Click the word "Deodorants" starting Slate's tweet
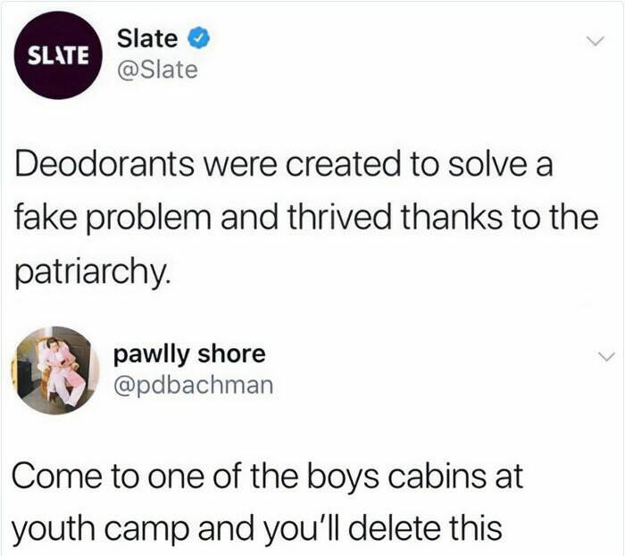The height and width of the screenshot is (556, 625). pos(104,164)
